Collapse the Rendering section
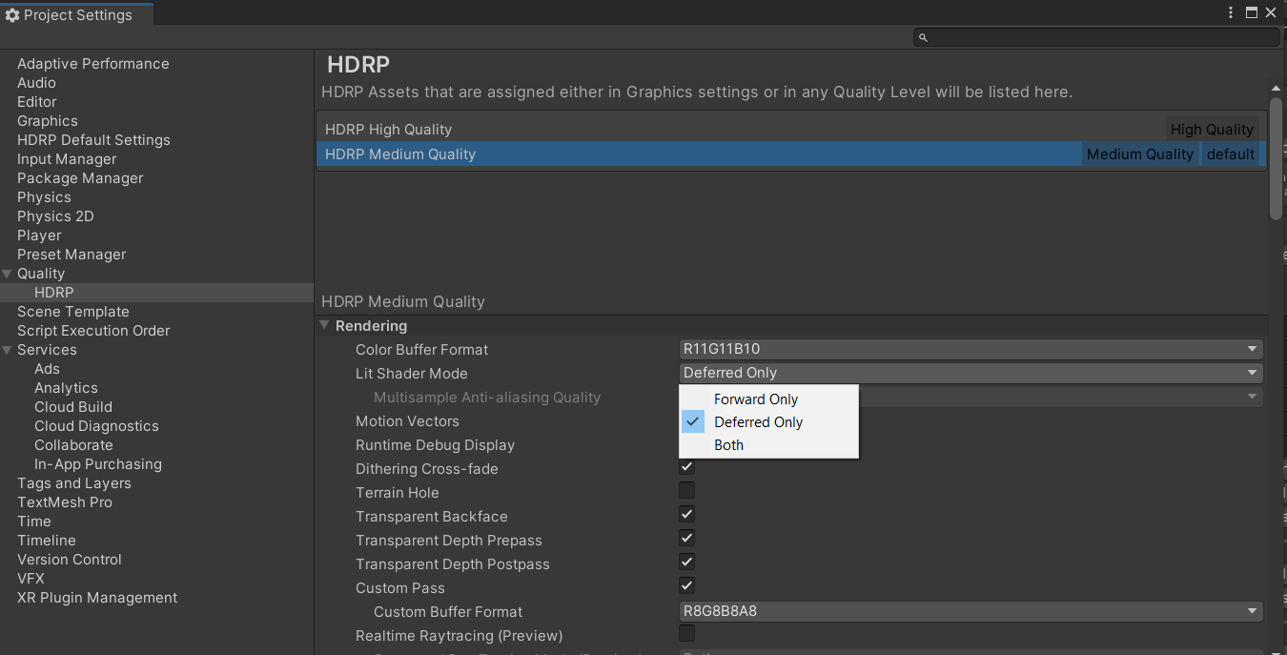The width and height of the screenshot is (1287, 655). coord(325,325)
